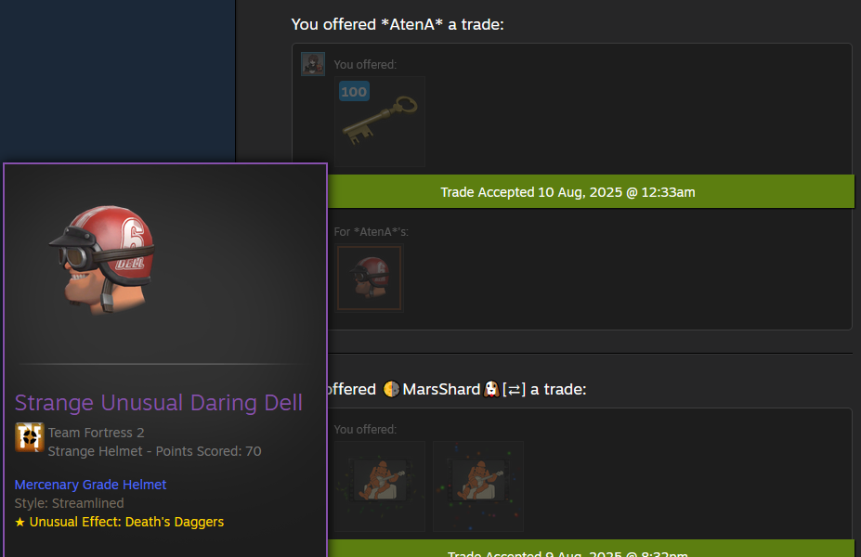Click the "You offered *AtenA* a trade" heading
This screenshot has height=557, width=861.
point(397,24)
